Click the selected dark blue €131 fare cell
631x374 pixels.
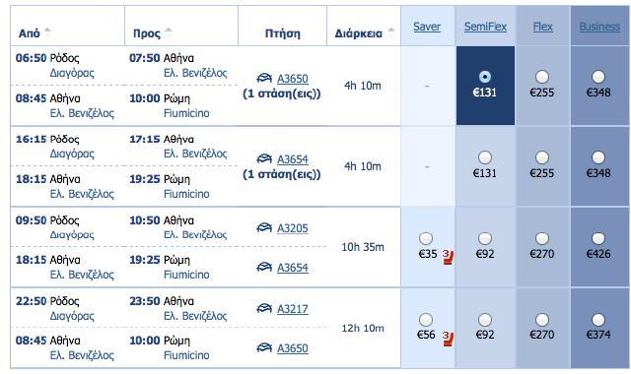pos(485,86)
